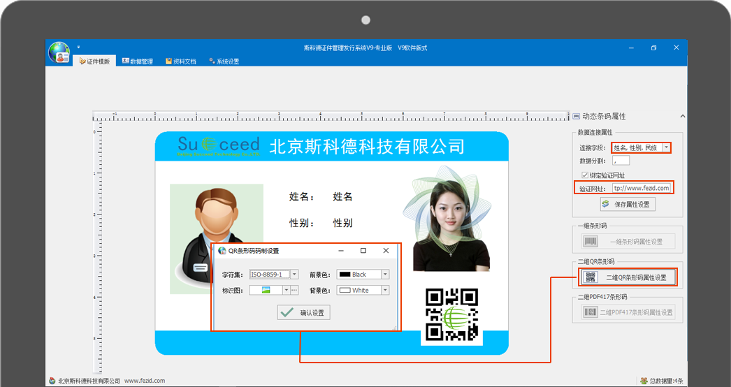Collapse the 动态条码属性 panel chevron
This screenshot has width=731, height=387.
click(683, 116)
